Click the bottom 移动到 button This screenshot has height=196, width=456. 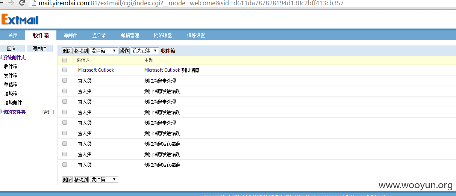81,179
